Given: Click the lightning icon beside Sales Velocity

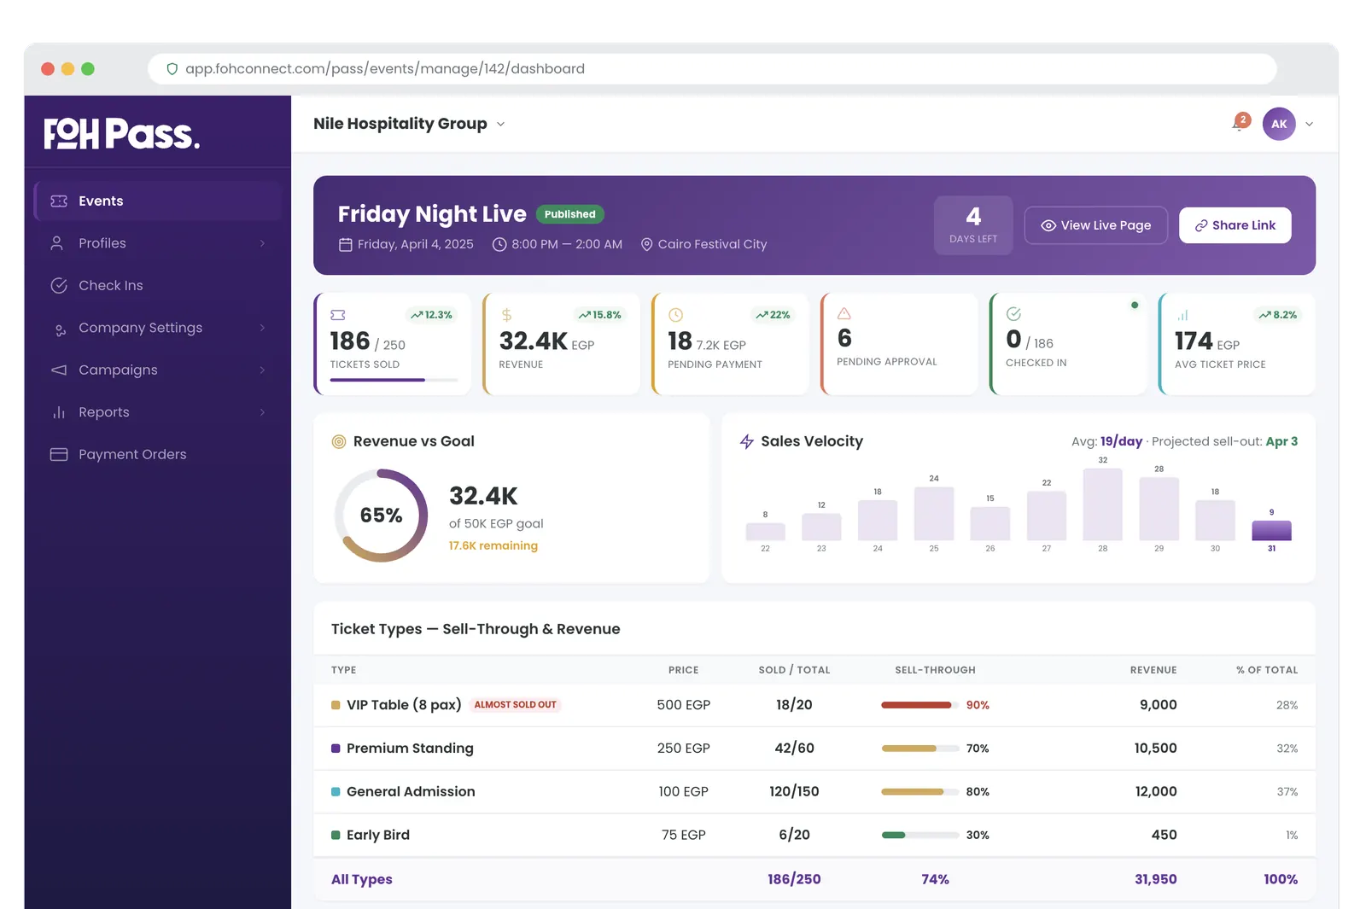Looking at the screenshot, I should coord(747,441).
